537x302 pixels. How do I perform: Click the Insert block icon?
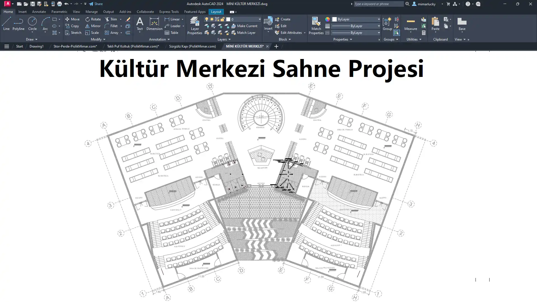tap(268, 22)
